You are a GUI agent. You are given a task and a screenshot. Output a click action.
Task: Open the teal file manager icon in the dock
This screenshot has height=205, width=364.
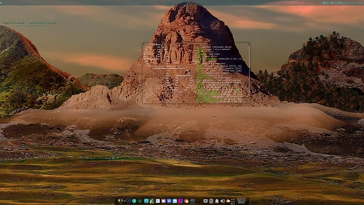(x=146, y=201)
